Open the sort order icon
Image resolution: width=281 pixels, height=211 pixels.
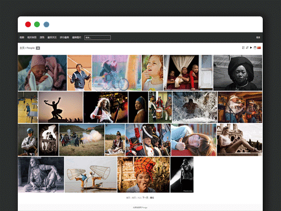pyautogui.click(x=243, y=48)
